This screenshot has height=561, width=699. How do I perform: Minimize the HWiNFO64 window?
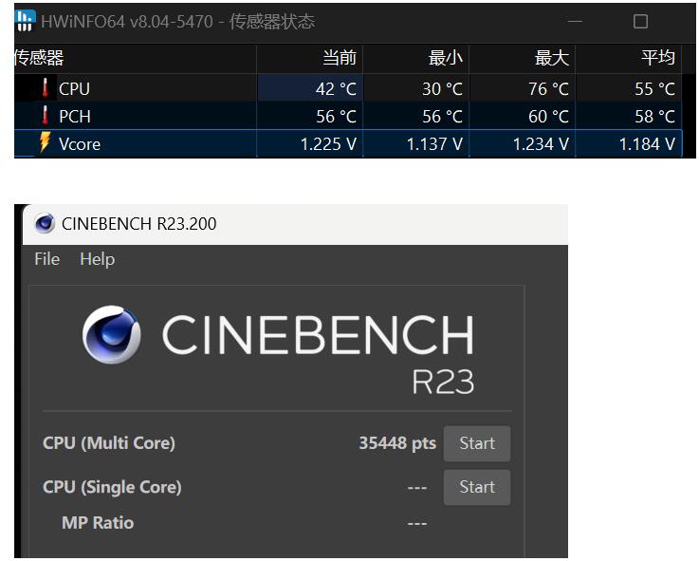tap(575, 22)
